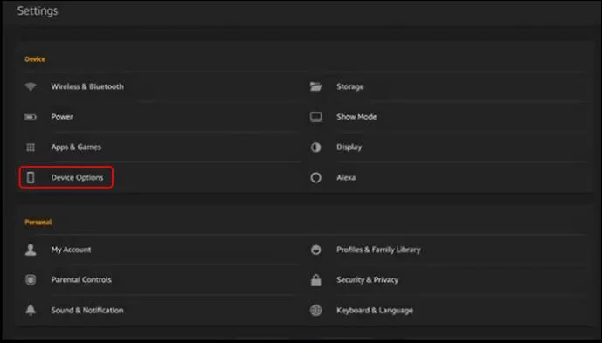Tap the tablet icon beside Device Options
The width and height of the screenshot is (602, 343).
pos(31,177)
